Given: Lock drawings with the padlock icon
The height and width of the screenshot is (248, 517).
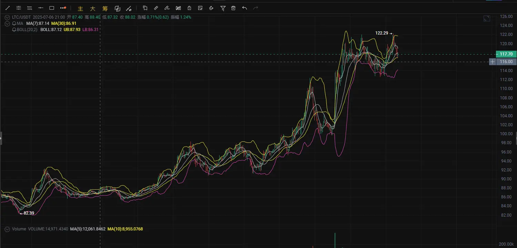Looking at the screenshot, I should coord(189,8).
